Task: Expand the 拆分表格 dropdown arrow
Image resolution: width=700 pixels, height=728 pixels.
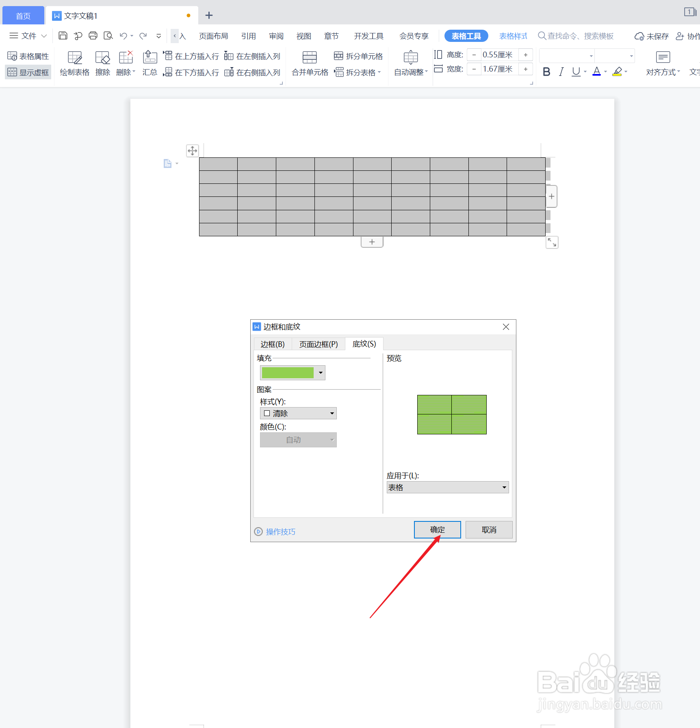Action: pos(379,72)
